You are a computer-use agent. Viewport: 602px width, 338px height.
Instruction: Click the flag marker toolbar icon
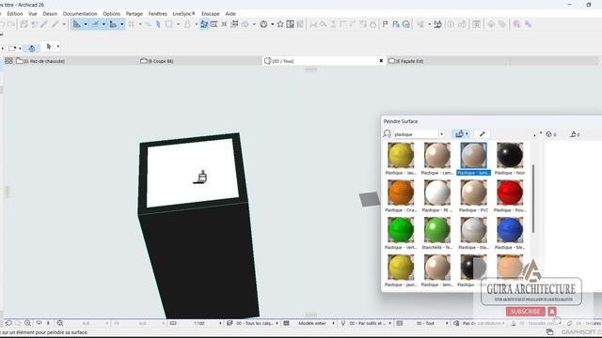(386, 24)
